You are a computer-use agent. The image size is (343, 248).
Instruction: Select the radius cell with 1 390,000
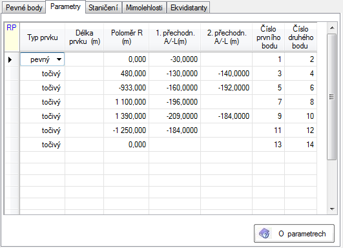click(x=126, y=116)
